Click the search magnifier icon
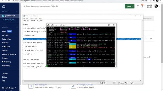This screenshot has height=91, width=163. (24, 6)
